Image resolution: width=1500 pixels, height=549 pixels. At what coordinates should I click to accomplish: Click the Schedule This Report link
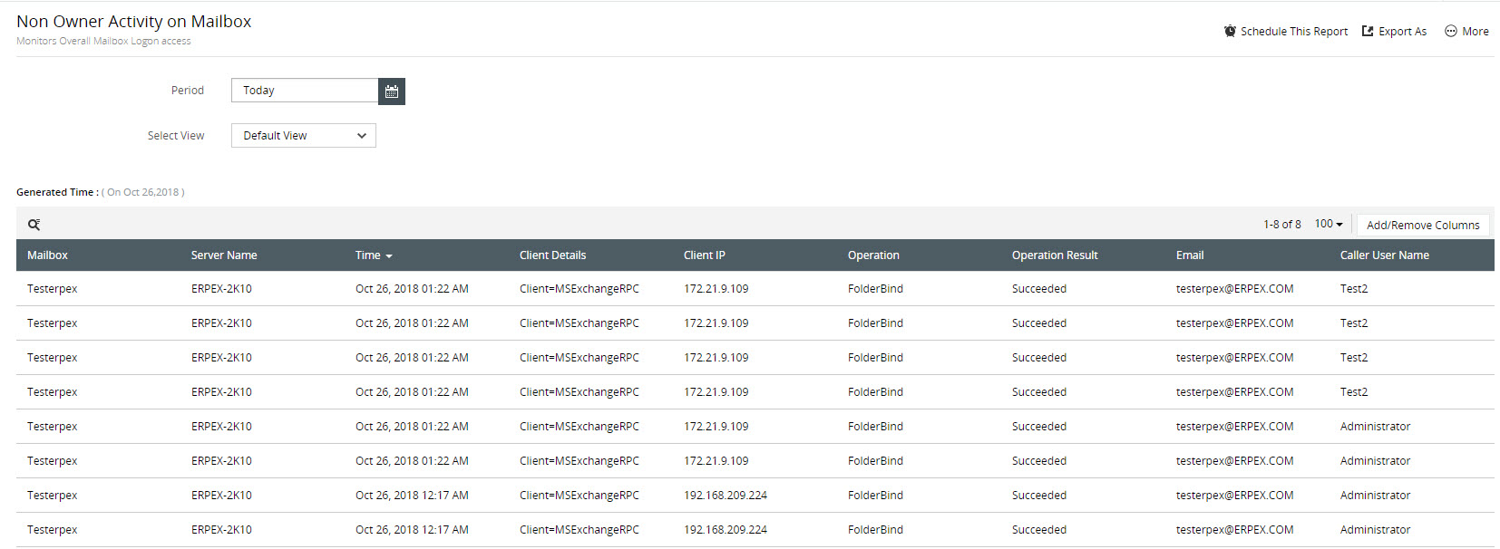coord(1294,31)
